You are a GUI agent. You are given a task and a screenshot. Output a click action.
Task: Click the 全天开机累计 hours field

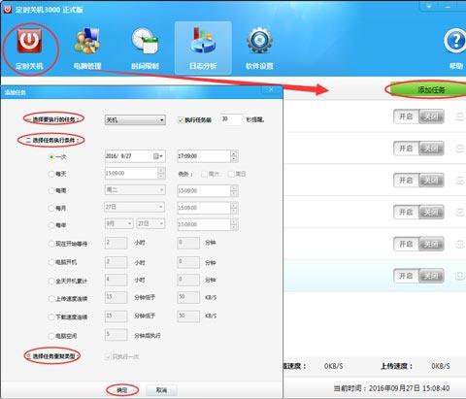[116, 280]
